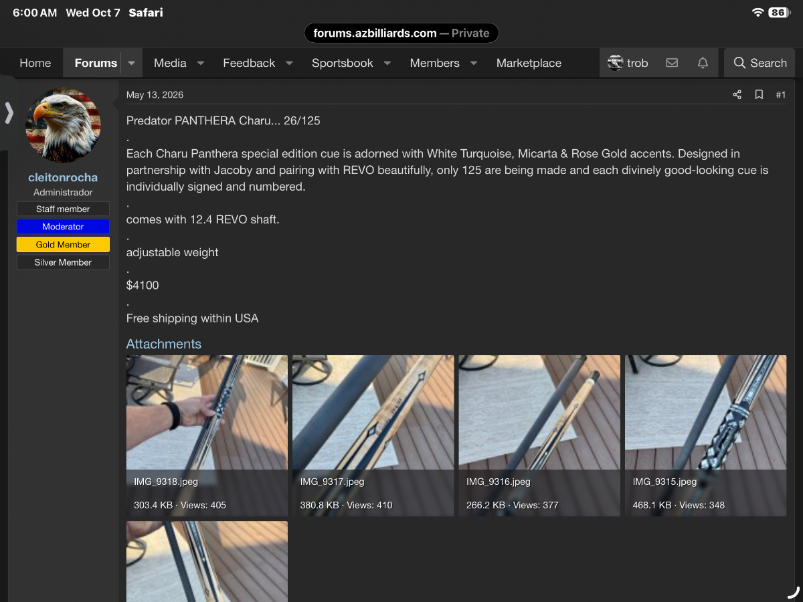Expand the Sportsbook dropdown arrow
Image resolution: width=803 pixels, height=602 pixels.
pos(387,63)
